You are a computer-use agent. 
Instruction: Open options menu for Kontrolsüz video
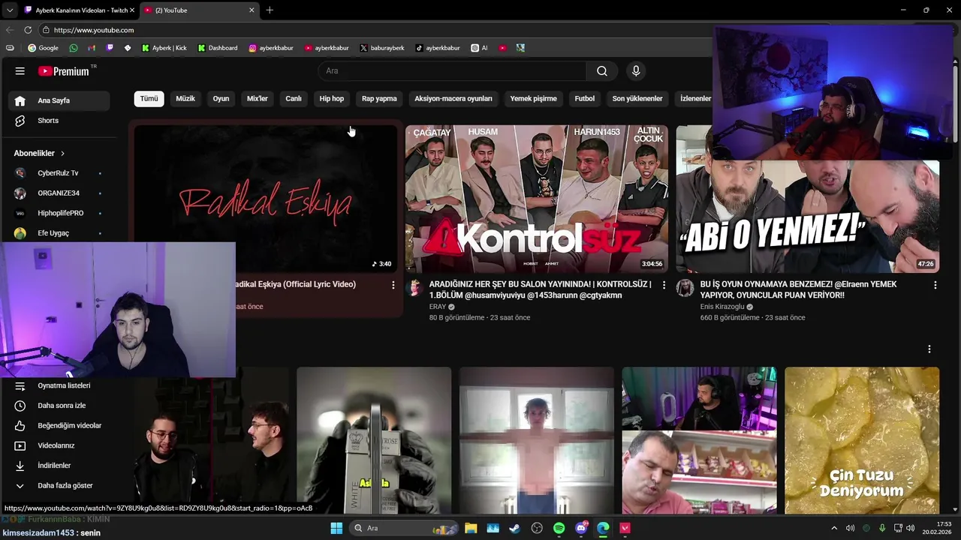pyautogui.click(x=664, y=285)
